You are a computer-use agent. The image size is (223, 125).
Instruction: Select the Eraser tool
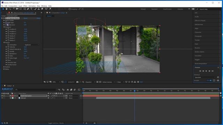[42, 9]
